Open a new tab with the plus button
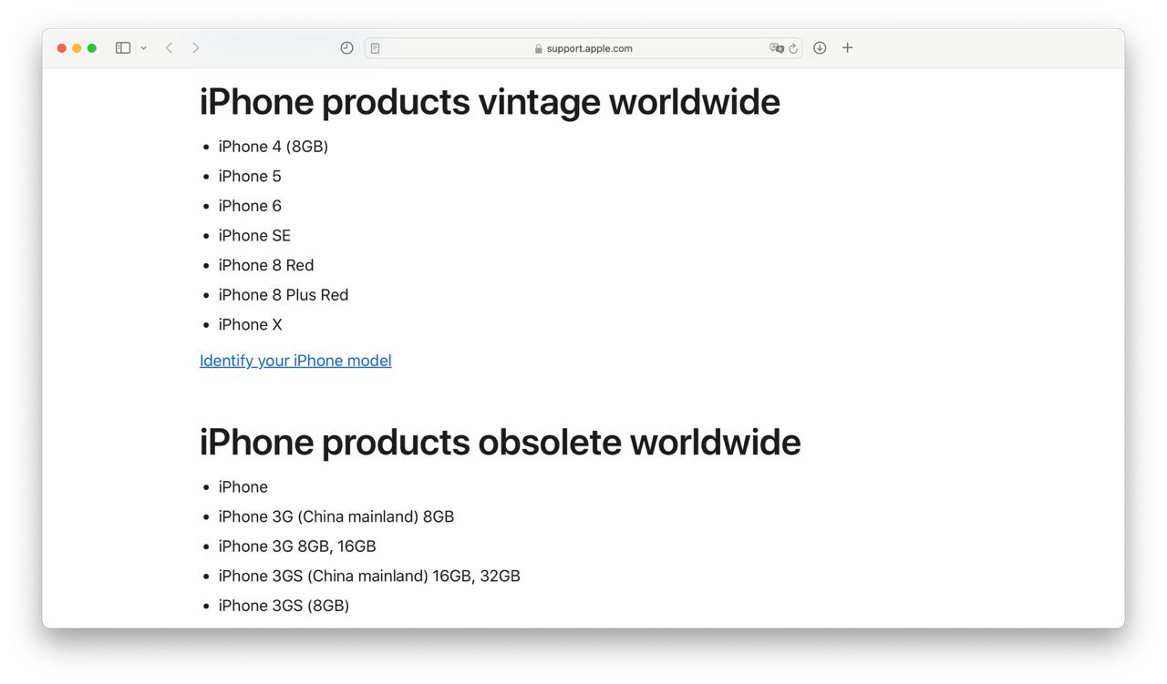This screenshot has width=1167, height=684. 847,48
